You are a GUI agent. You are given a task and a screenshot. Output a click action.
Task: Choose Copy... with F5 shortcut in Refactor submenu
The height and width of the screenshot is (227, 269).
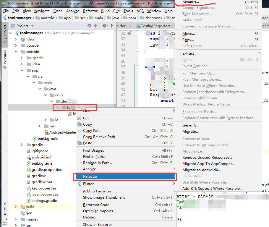(x=219, y=40)
